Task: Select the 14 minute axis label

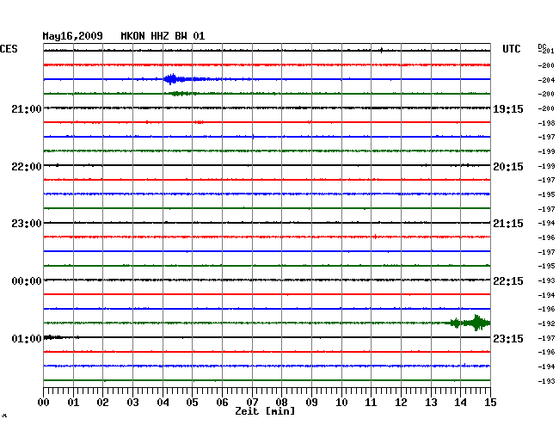Action: pyautogui.click(x=460, y=402)
